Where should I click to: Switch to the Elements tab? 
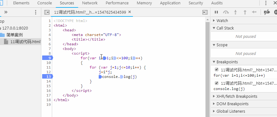pos(21,3)
